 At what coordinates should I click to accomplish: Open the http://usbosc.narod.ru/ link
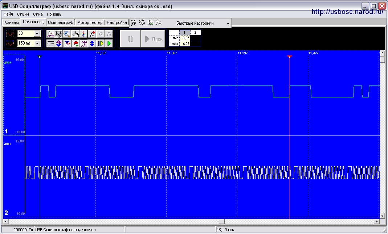pyautogui.click(x=347, y=12)
